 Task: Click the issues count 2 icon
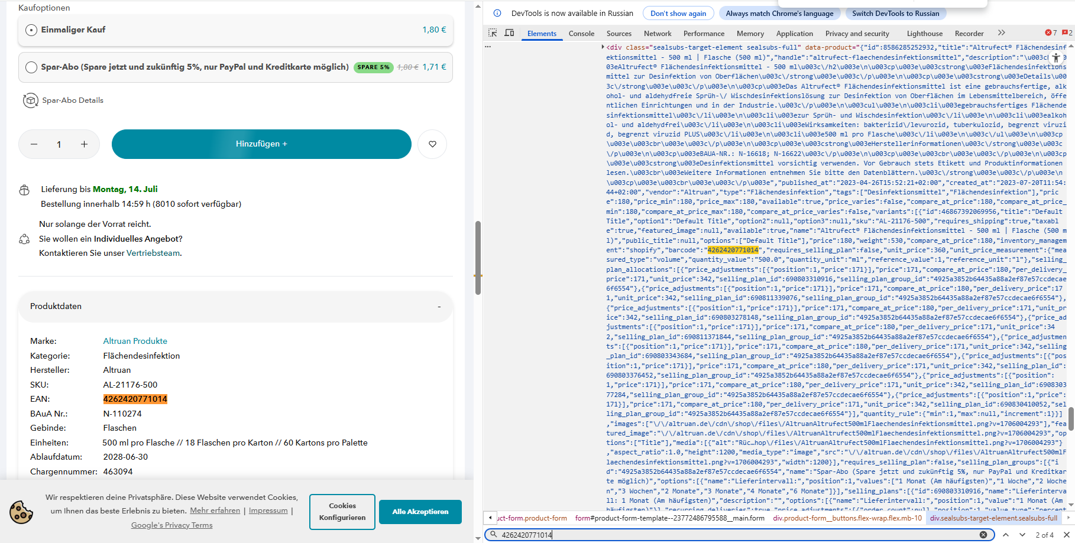[x=1067, y=33]
